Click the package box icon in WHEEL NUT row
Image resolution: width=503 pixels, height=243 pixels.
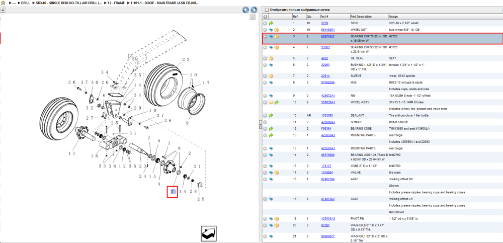coord(277,30)
